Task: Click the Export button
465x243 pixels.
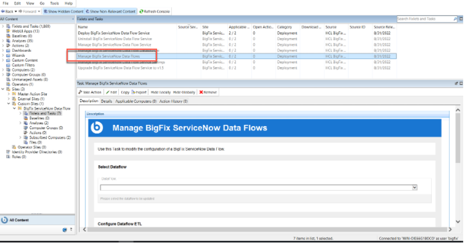Action: 139,92
